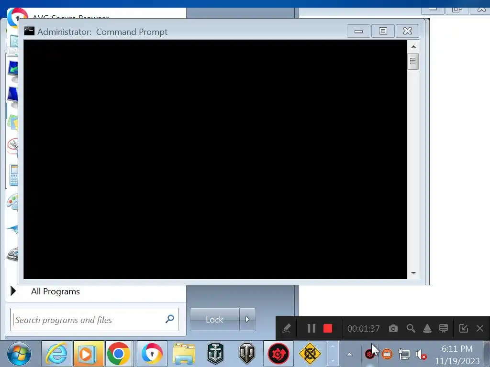Open Windows Media Player taskbar icon

pos(89,354)
